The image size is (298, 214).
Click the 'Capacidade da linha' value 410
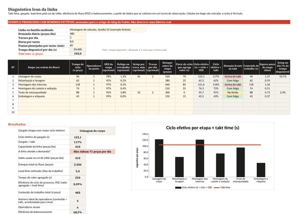78,147
